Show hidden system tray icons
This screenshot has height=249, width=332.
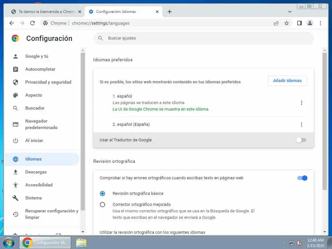click(x=283, y=243)
